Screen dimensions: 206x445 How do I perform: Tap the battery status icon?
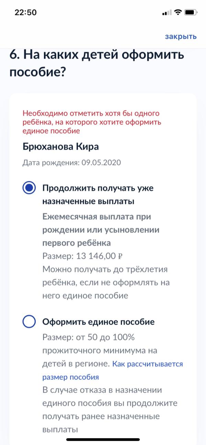pyautogui.click(x=190, y=12)
